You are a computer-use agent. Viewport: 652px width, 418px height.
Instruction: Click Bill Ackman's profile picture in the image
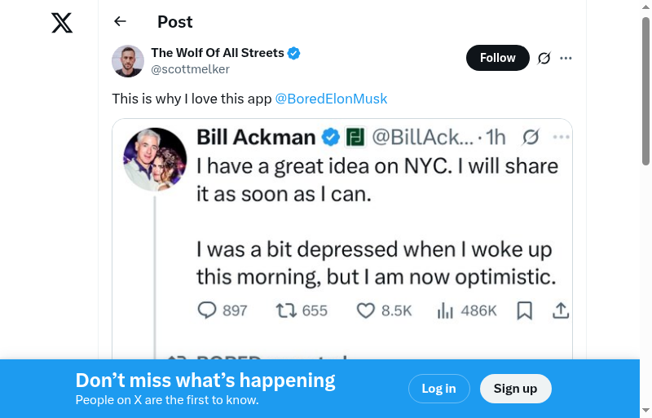coord(156,160)
